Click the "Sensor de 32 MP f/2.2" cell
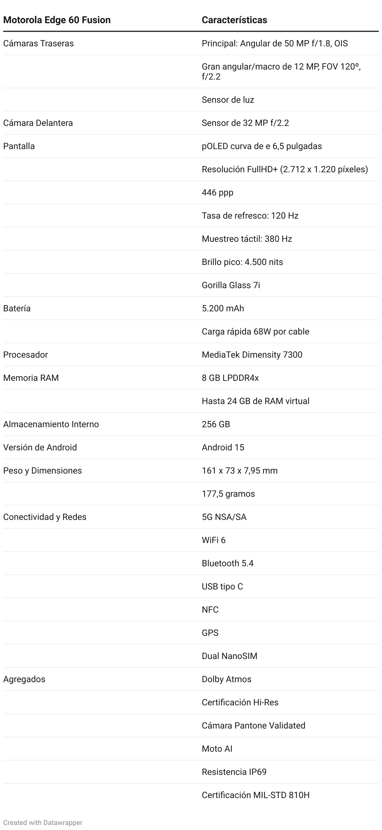The width and height of the screenshot is (382, 830). [x=245, y=123]
